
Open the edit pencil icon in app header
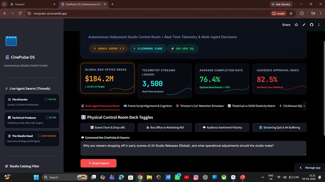304,25
